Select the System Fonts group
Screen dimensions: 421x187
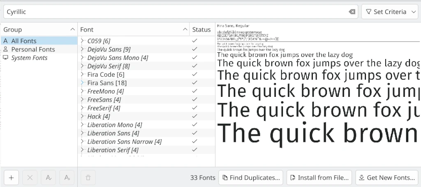29,58
